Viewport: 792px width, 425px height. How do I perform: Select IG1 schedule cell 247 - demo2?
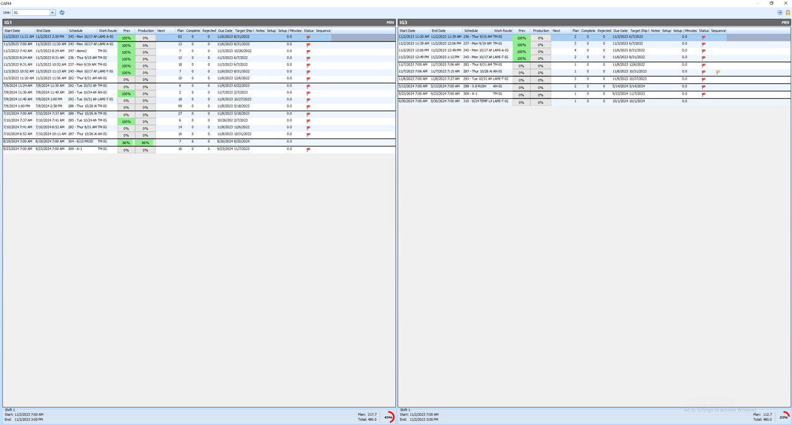pyautogui.click(x=82, y=51)
